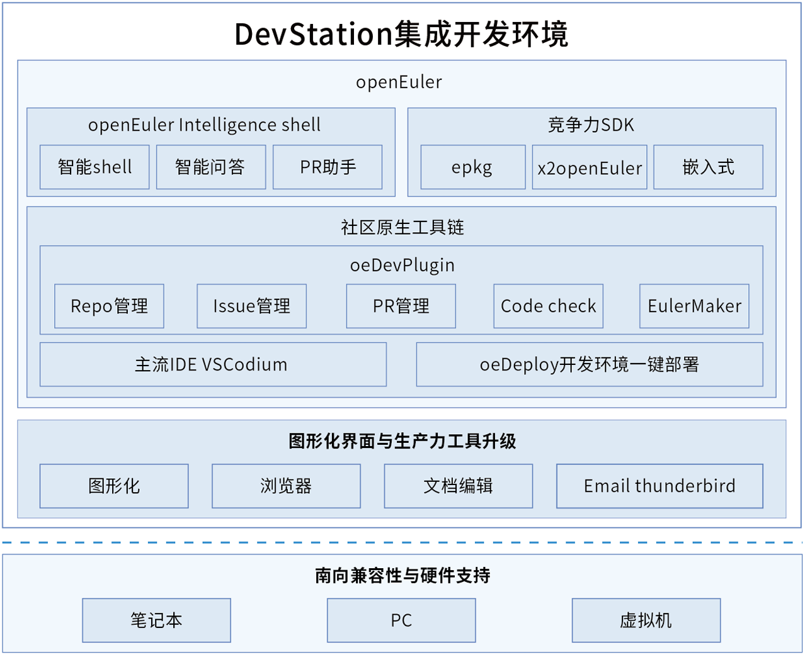Select the 智能shell box

(x=94, y=167)
